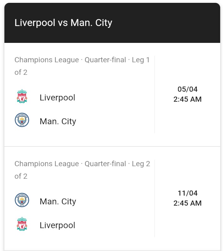Click the 2:45 AM time under 11/04
Screen dimensions: 223x251
[188, 203]
